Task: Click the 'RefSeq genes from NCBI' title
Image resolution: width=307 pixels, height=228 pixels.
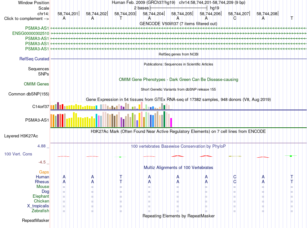Action: (x=179, y=54)
